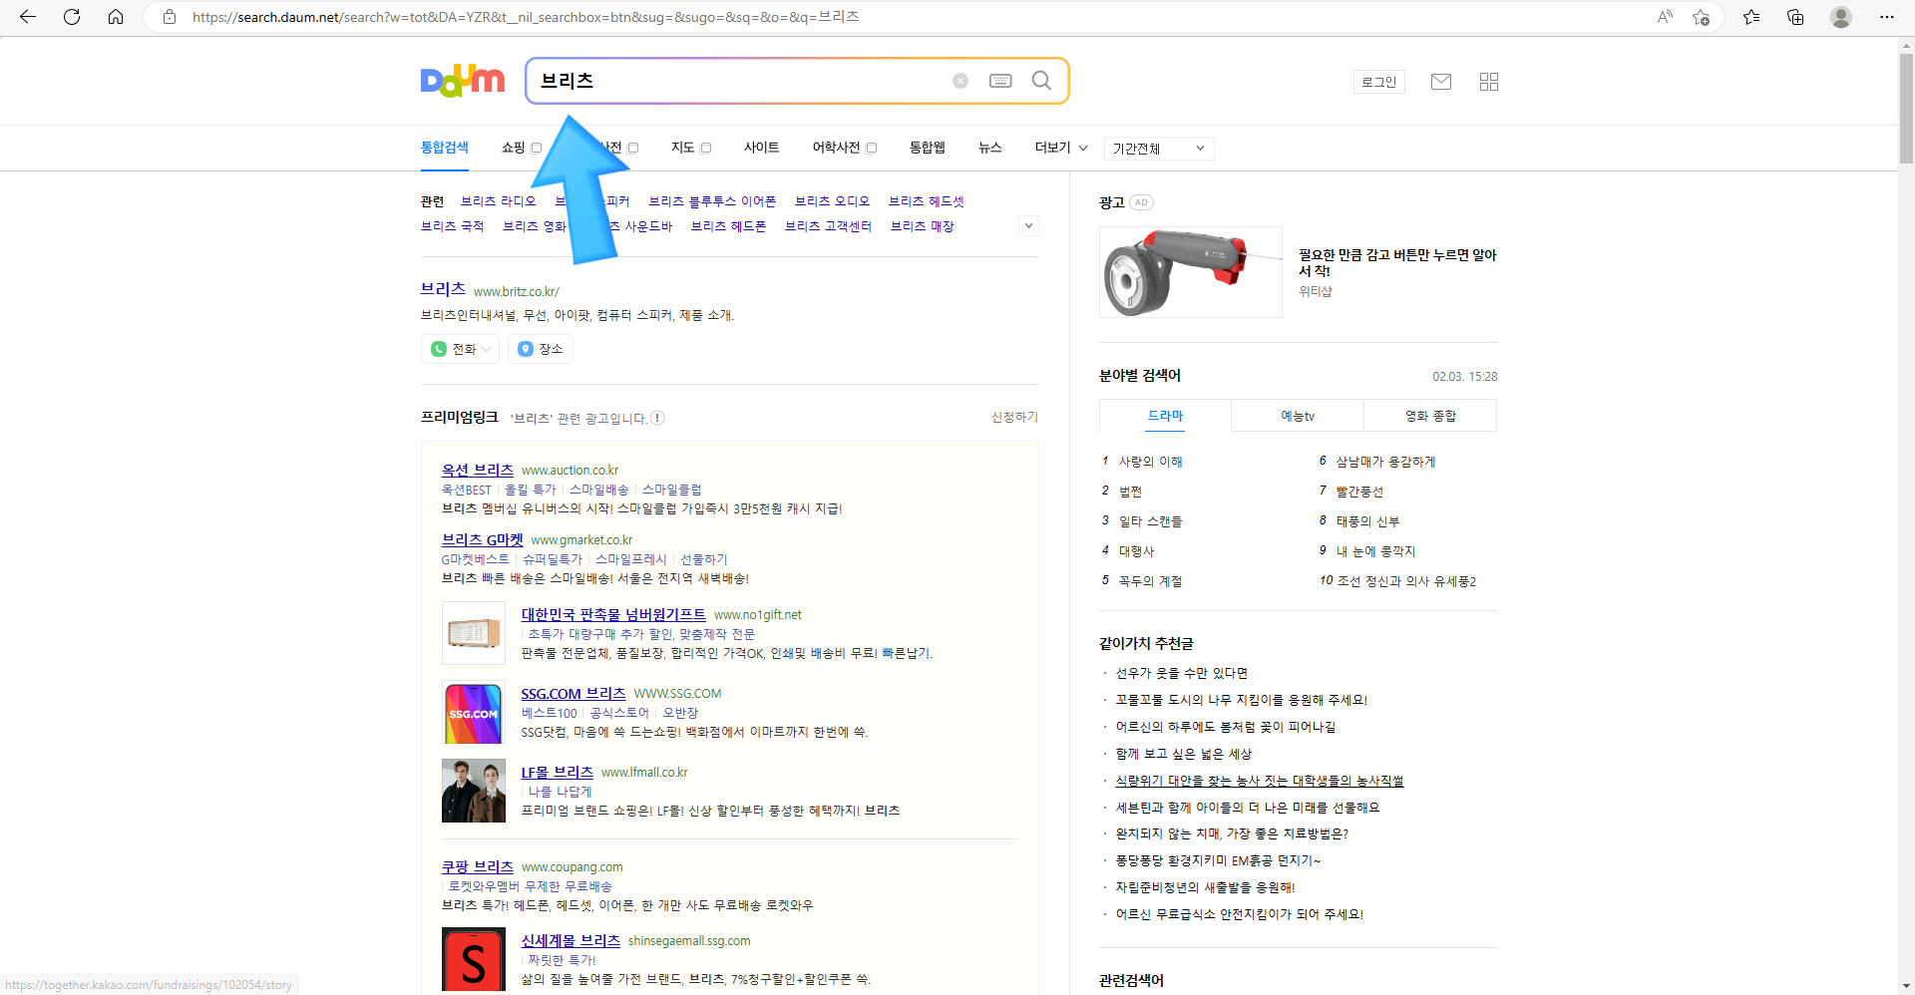The width and height of the screenshot is (1915, 995).
Task: Expand related searches chevron
Action: [x=1028, y=226]
